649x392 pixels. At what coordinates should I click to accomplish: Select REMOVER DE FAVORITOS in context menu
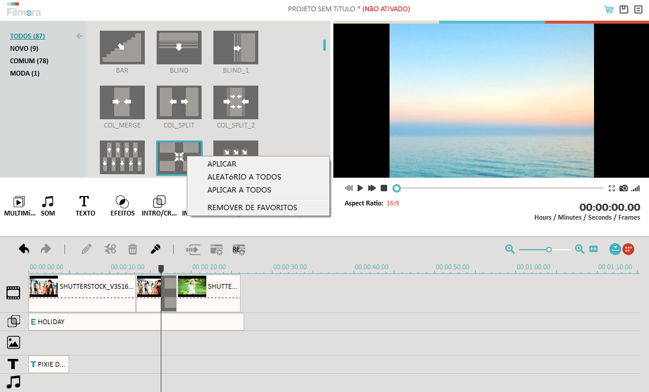point(252,207)
